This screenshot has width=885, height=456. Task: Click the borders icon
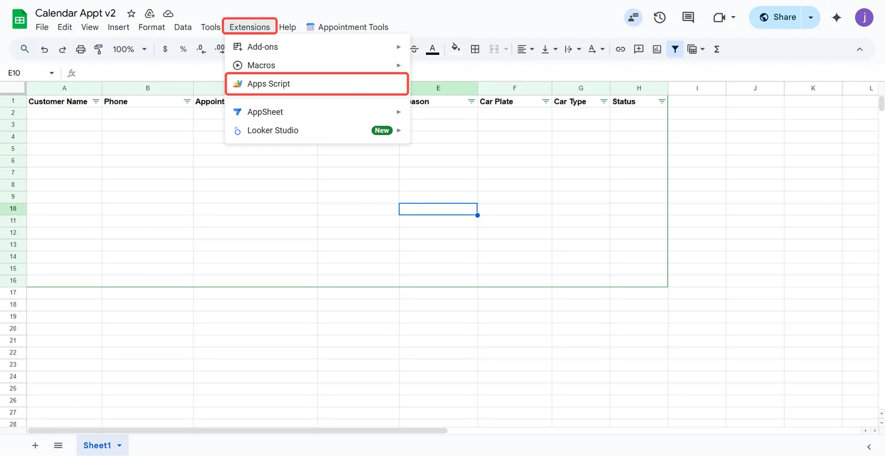coord(475,49)
